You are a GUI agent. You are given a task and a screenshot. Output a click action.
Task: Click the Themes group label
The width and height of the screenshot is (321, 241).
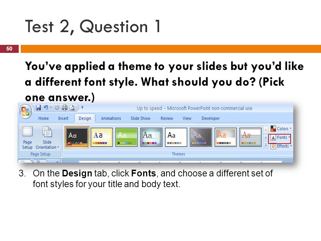[178, 154]
